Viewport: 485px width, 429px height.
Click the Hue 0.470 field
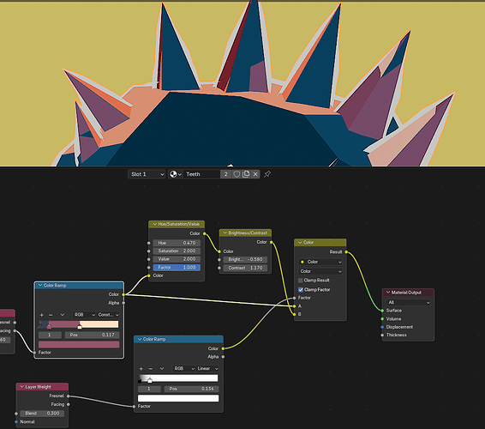pyautogui.click(x=177, y=243)
